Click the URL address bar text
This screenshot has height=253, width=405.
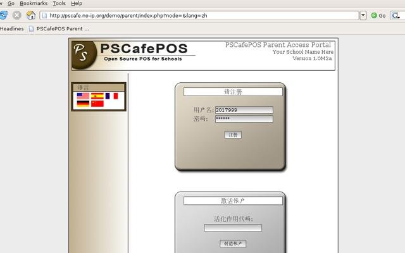[x=128, y=15]
